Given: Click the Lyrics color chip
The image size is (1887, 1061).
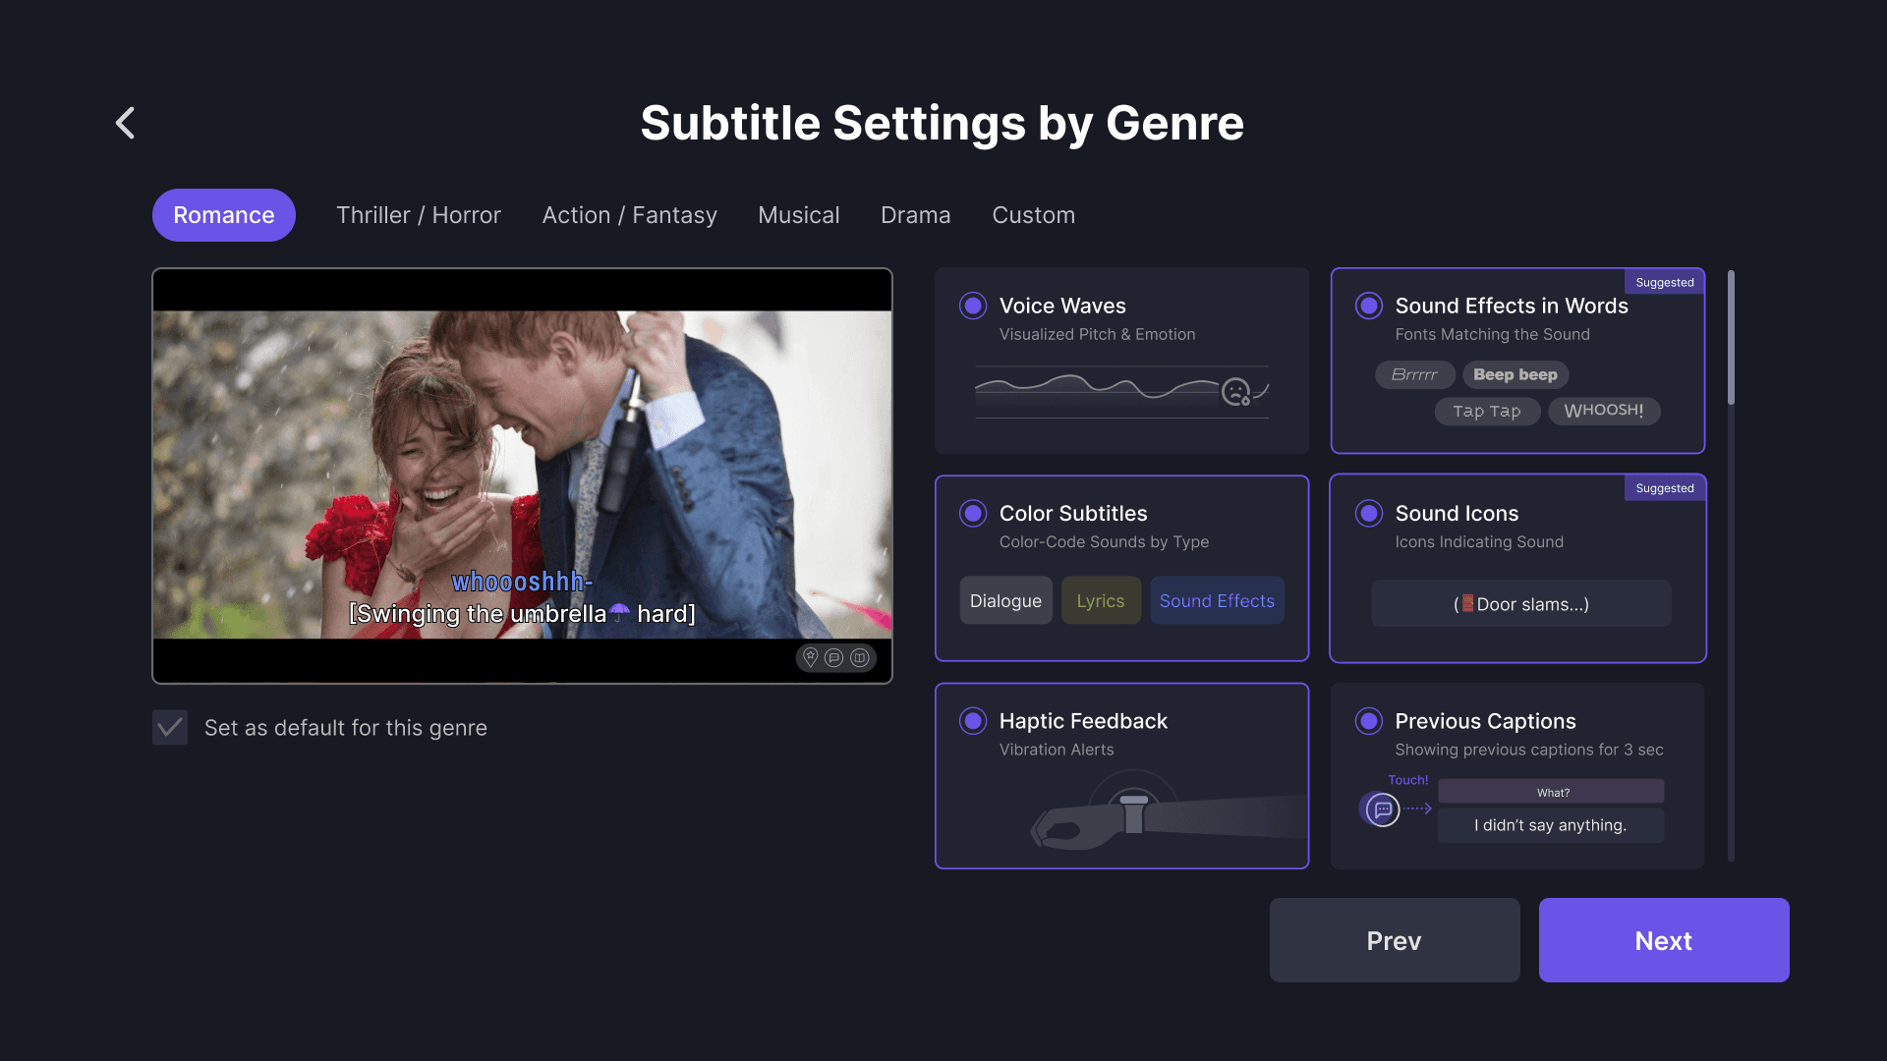Looking at the screenshot, I should [1100, 600].
